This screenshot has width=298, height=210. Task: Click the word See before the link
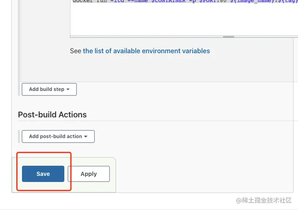76,51
